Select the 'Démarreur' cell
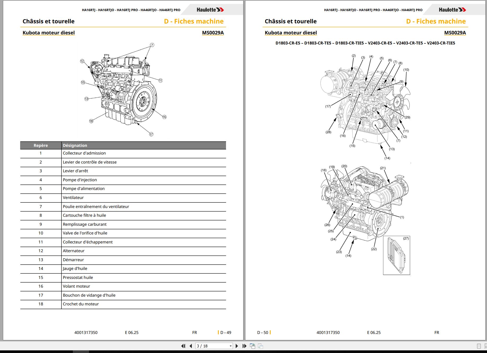This screenshot has height=353, width=487. click(144, 260)
